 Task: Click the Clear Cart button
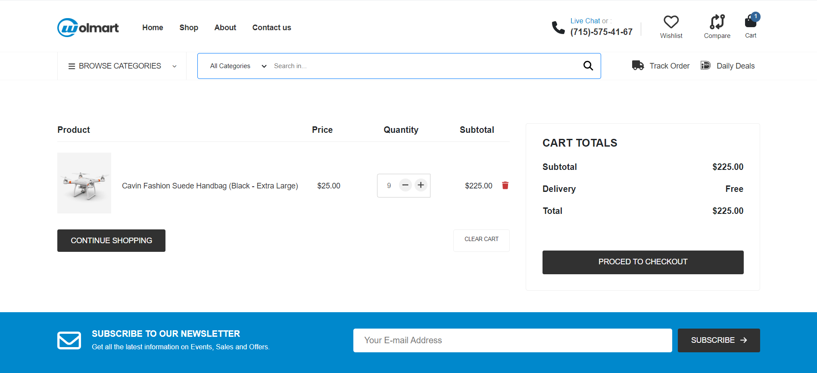pos(481,240)
